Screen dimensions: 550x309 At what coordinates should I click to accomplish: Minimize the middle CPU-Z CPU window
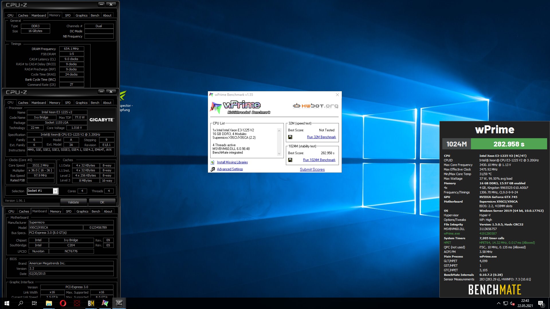101,92
